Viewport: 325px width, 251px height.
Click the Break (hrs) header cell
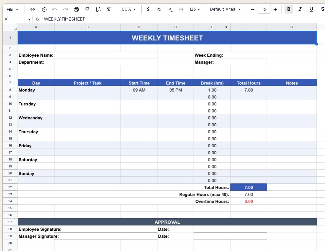click(x=212, y=83)
